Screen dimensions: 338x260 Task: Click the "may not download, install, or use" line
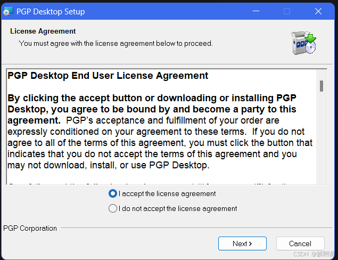(109, 165)
